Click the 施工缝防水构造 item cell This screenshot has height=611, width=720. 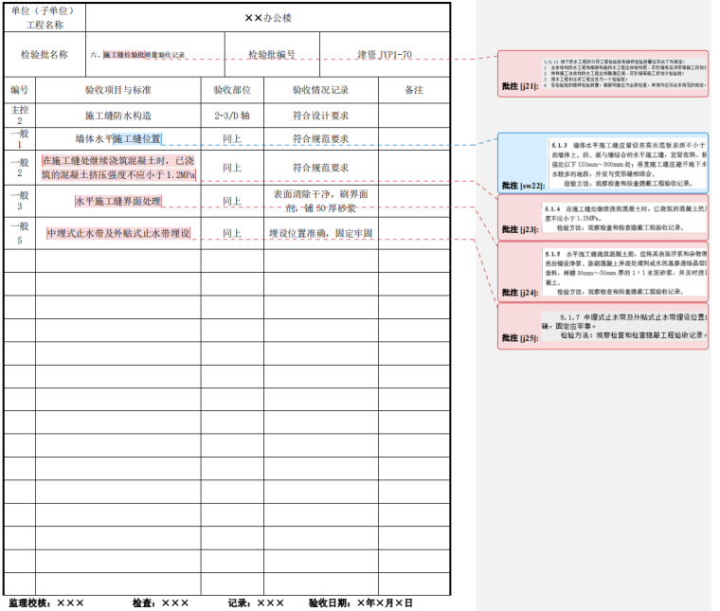[117, 116]
